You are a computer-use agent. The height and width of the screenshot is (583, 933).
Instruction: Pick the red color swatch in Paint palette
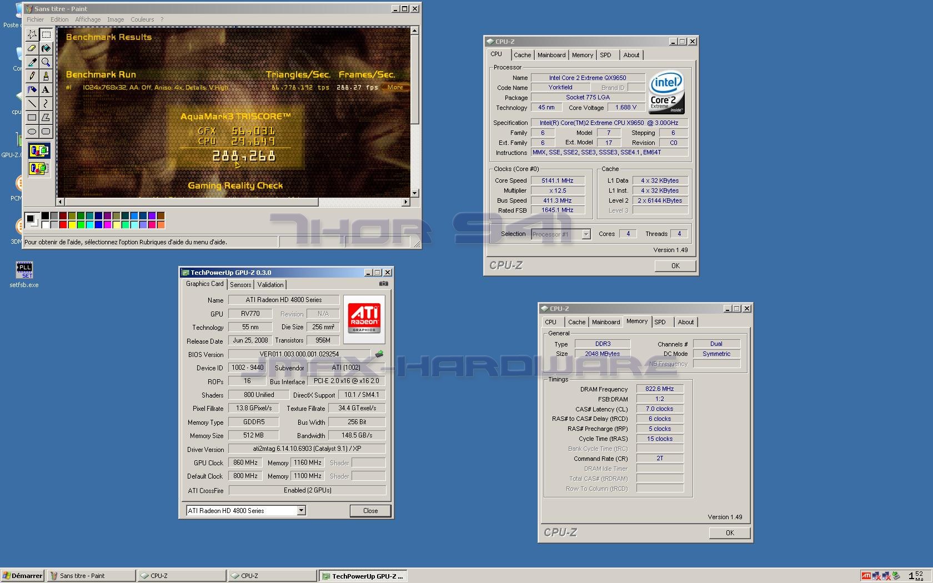63,225
